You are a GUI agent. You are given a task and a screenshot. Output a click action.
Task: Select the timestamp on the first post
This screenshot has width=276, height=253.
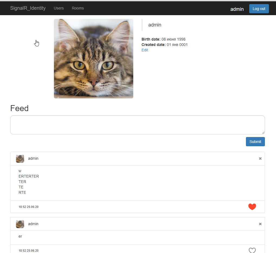(28, 207)
